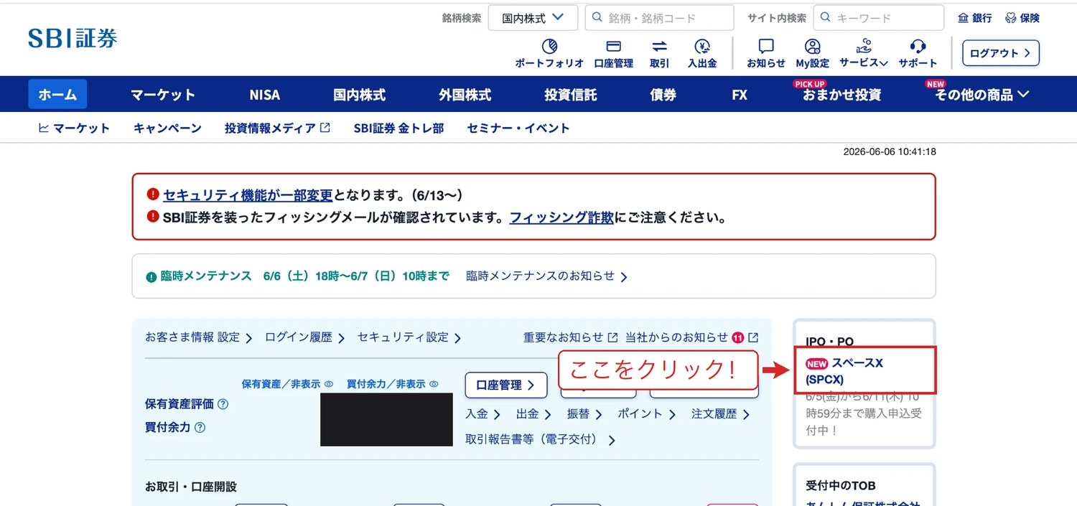The width and height of the screenshot is (1077, 506).
Task: Select the 投資信託 tab
Action: (571, 95)
